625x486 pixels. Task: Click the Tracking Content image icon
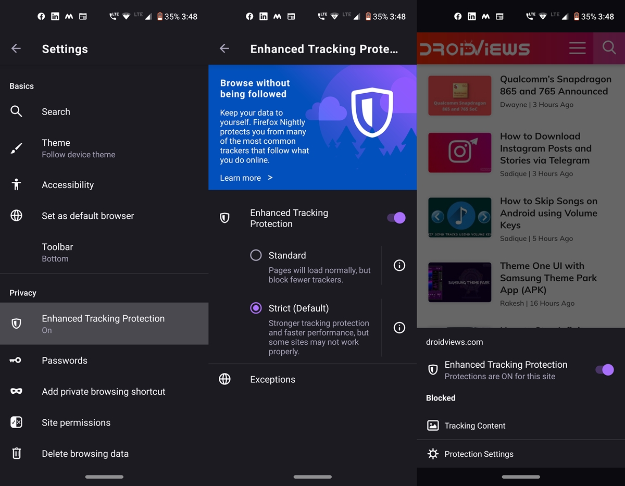pos(433,426)
